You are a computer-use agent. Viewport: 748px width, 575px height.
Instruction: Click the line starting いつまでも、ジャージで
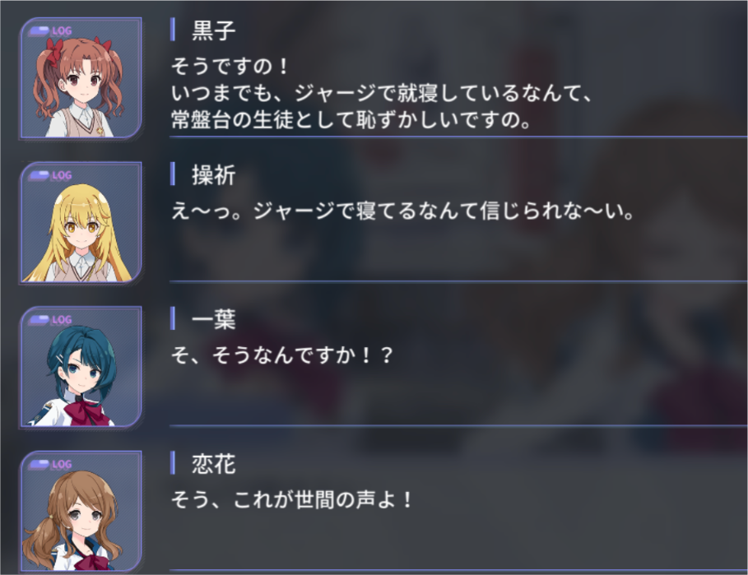(382, 93)
